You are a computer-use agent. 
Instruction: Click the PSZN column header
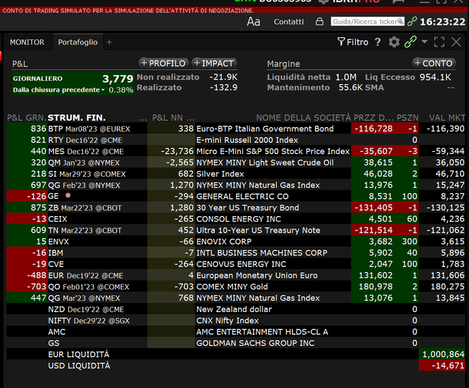coord(408,117)
